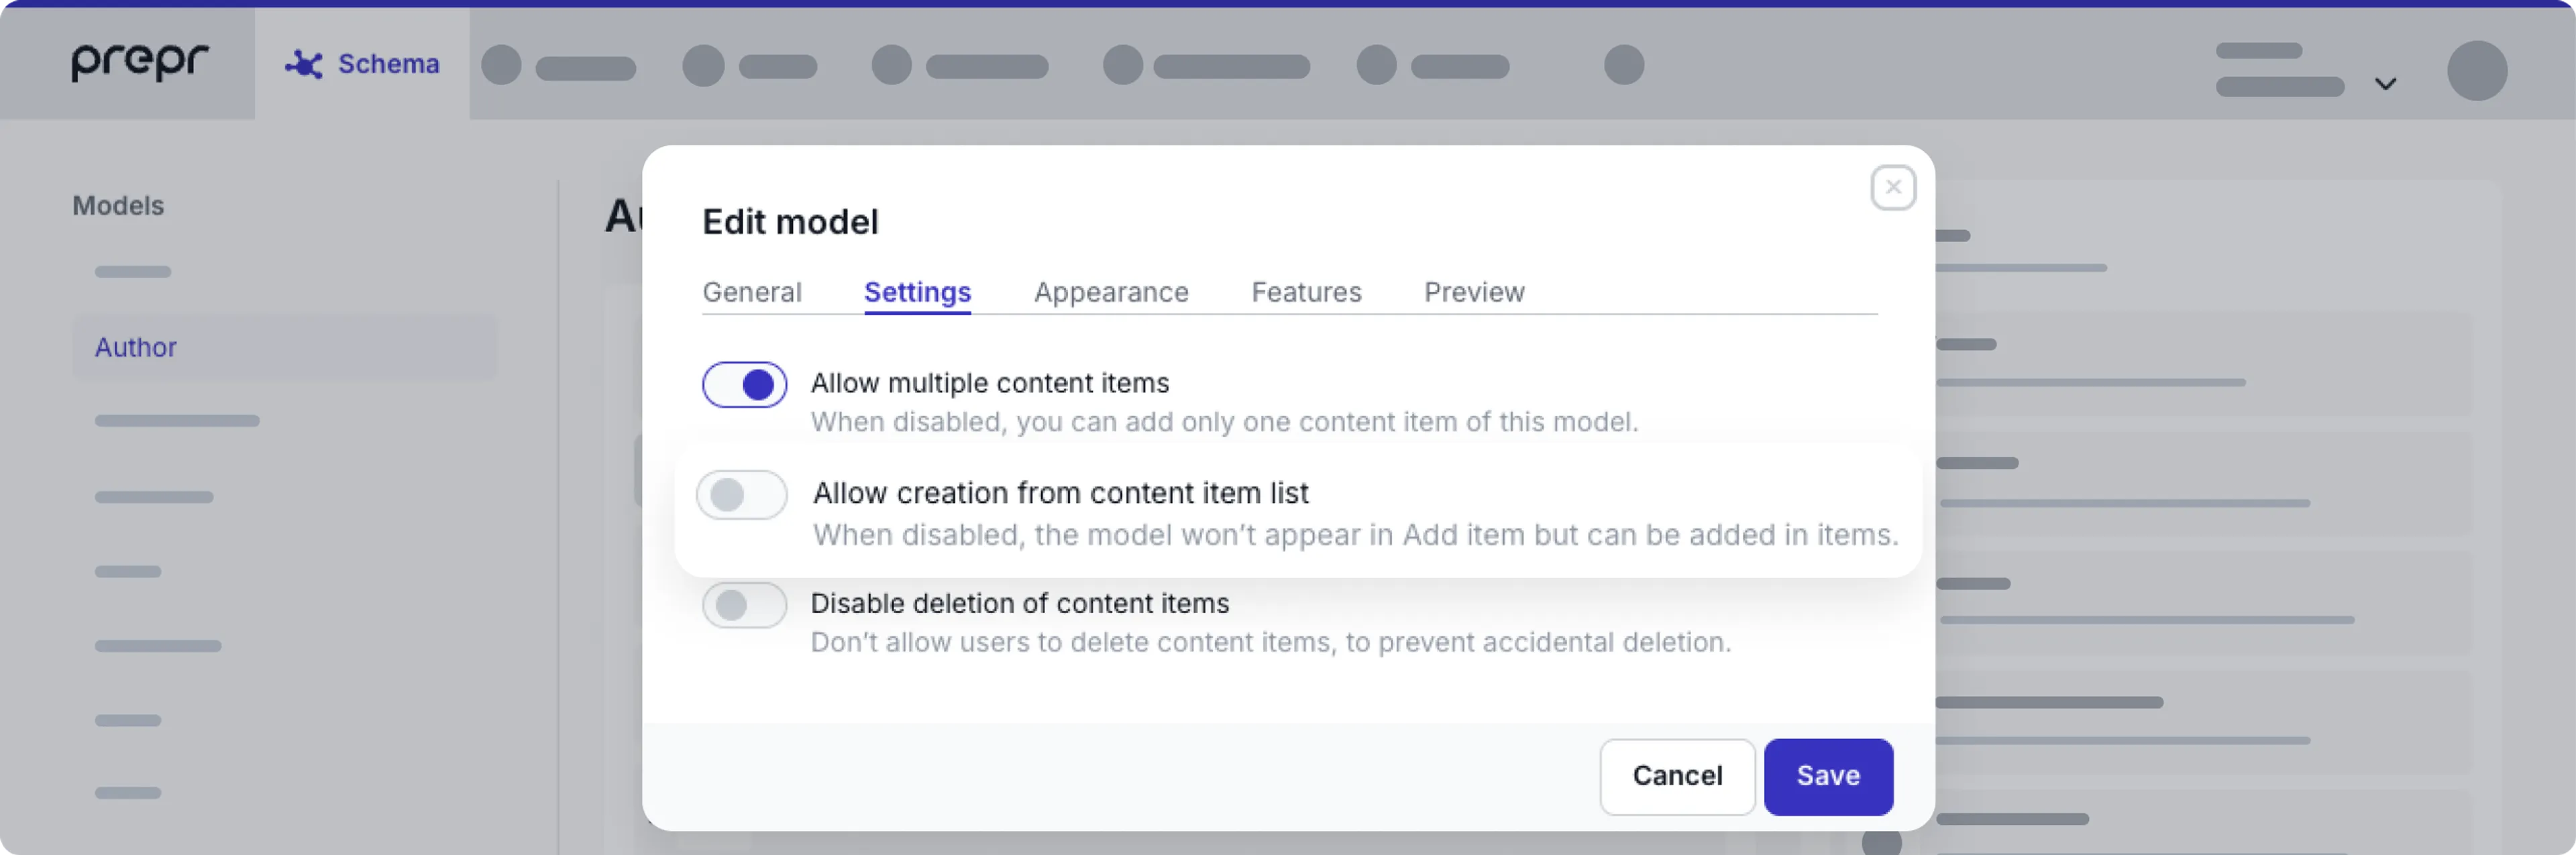Click the Models sidebar heading
Screen dimensions: 2576x855
click(x=117, y=205)
